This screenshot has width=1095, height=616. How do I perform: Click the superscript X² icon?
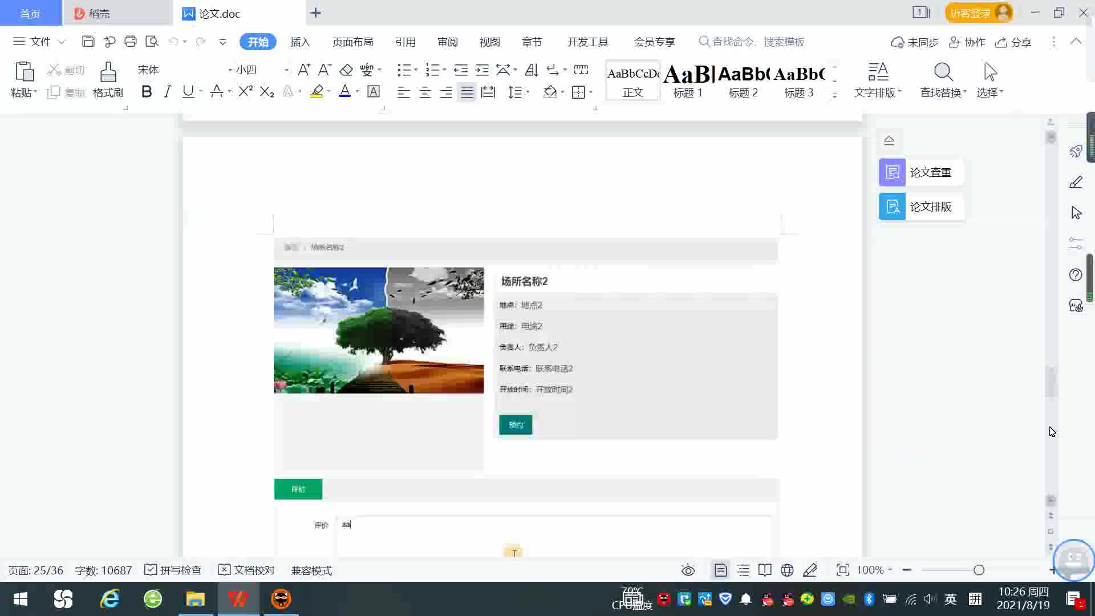tap(245, 92)
